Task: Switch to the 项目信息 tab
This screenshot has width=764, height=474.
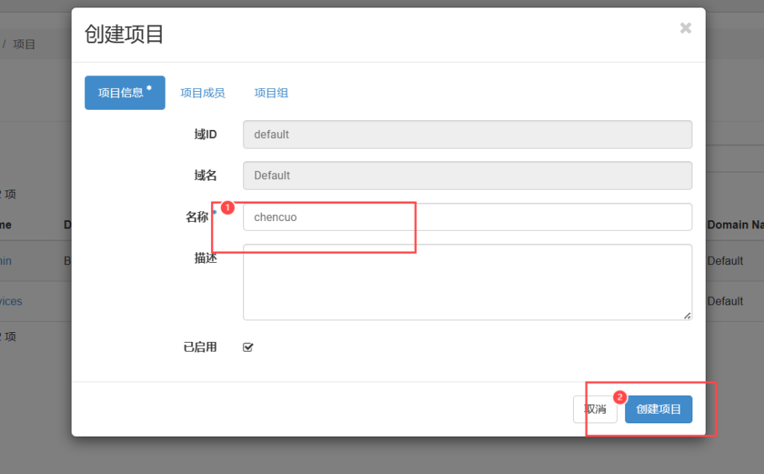Action: [x=125, y=93]
